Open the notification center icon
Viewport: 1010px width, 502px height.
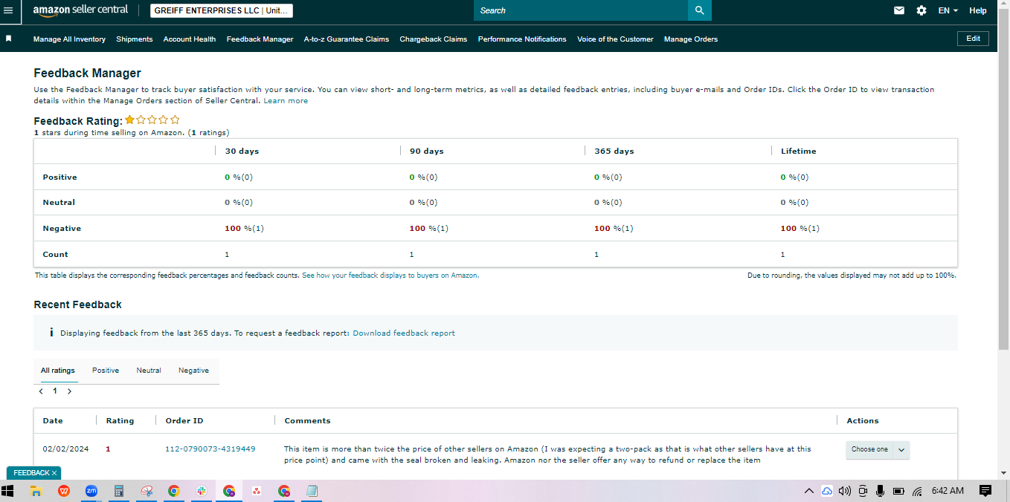(985, 491)
